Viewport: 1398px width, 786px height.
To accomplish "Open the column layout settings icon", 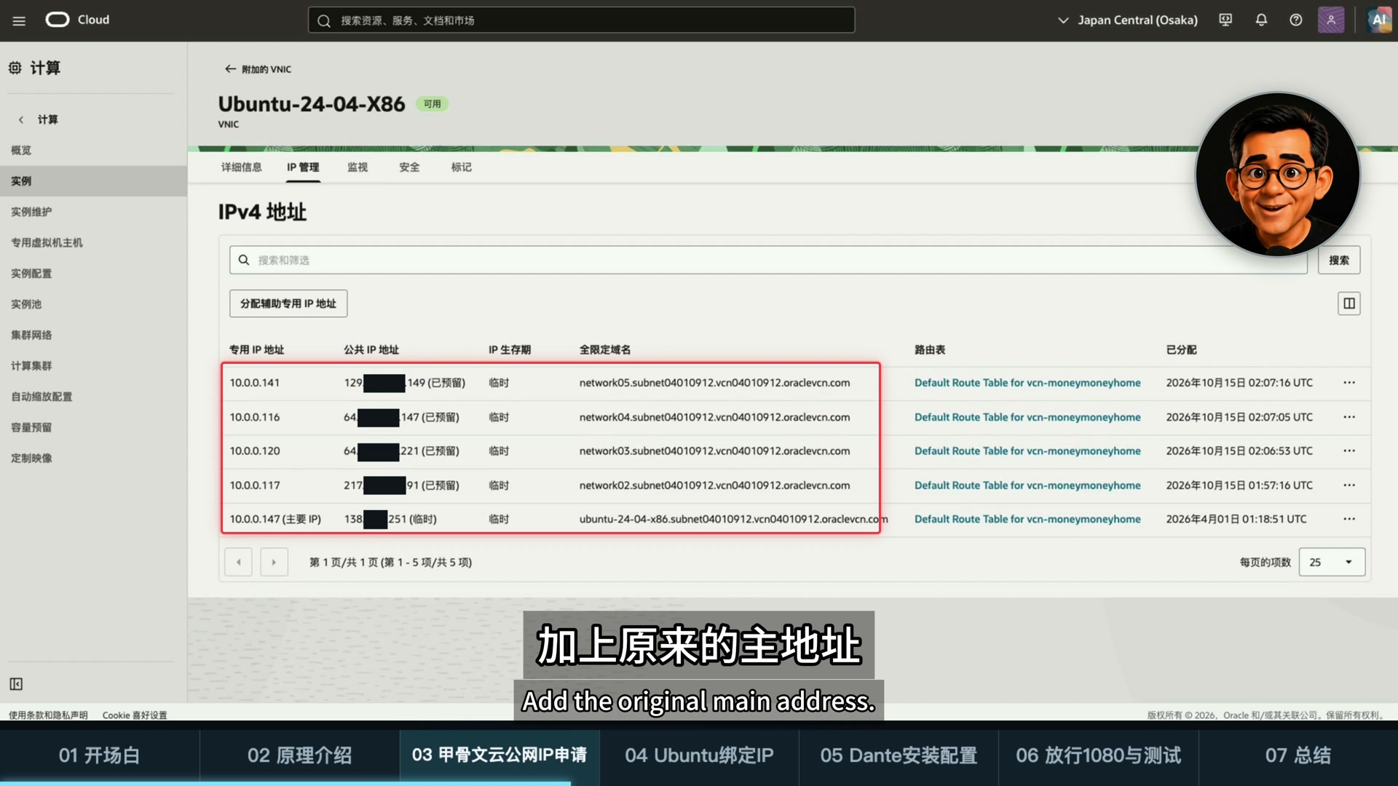I will click(1348, 303).
